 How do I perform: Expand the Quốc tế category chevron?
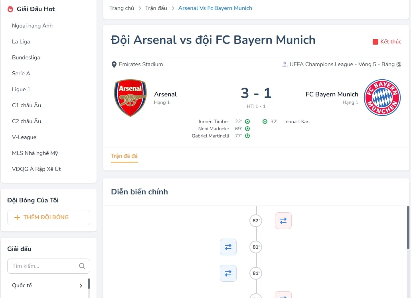tap(81, 286)
